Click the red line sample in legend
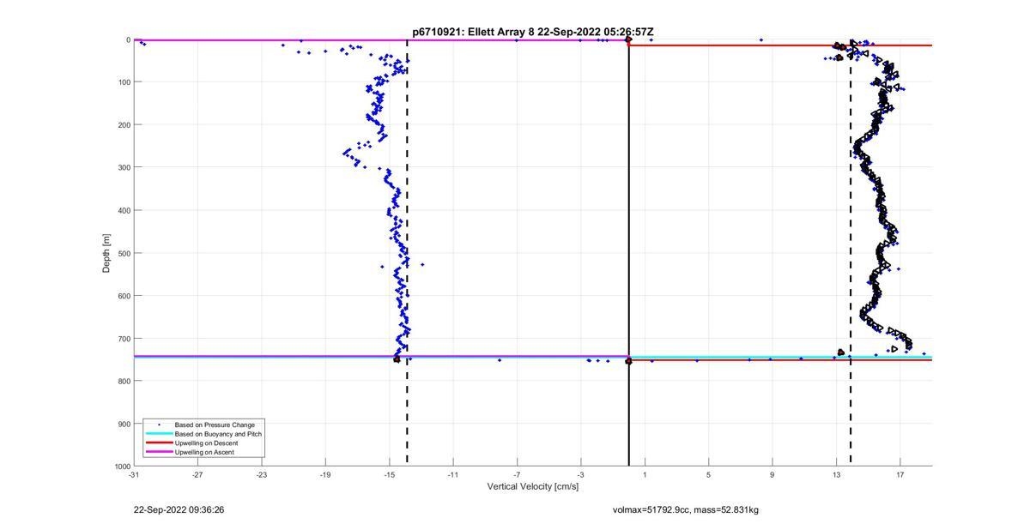This screenshot has width=1030, height=524. tap(158, 443)
